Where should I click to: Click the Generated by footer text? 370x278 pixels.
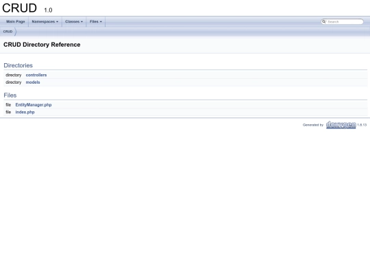(313, 125)
